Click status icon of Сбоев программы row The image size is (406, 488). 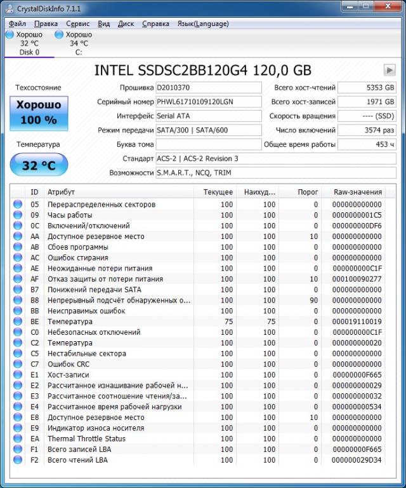(x=18, y=247)
